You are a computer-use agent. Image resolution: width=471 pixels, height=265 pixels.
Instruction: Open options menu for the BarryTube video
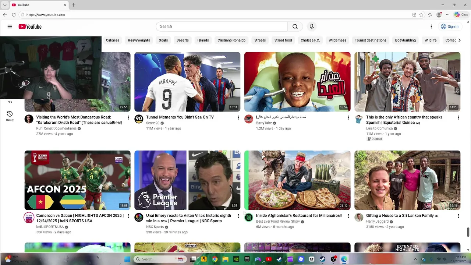click(348, 117)
